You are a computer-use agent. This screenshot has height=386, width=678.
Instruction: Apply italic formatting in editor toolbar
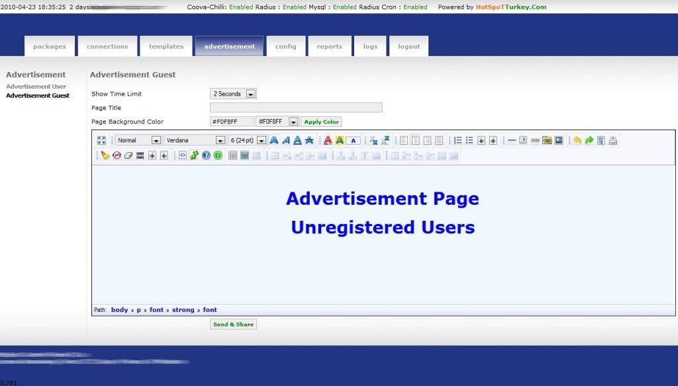click(x=286, y=140)
